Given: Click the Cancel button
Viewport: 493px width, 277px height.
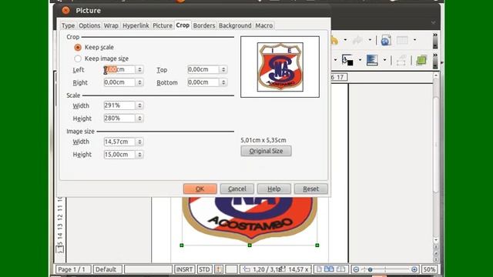Looking at the screenshot, I should (x=237, y=189).
